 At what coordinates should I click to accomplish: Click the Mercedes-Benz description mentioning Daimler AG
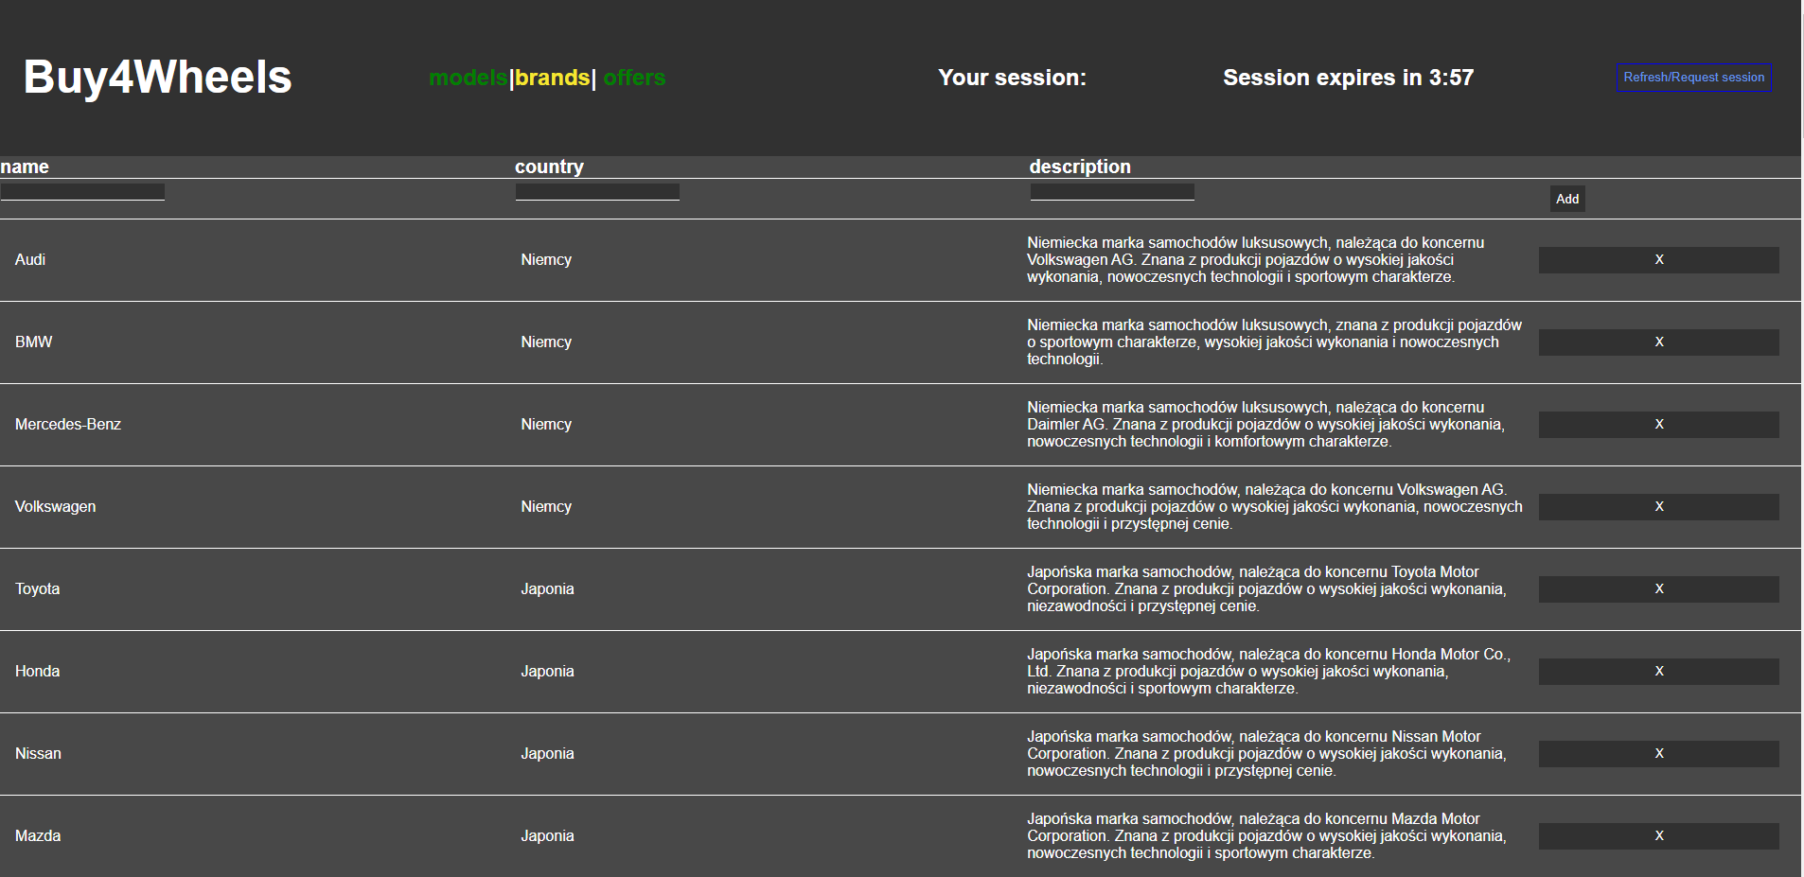click(1266, 425)
